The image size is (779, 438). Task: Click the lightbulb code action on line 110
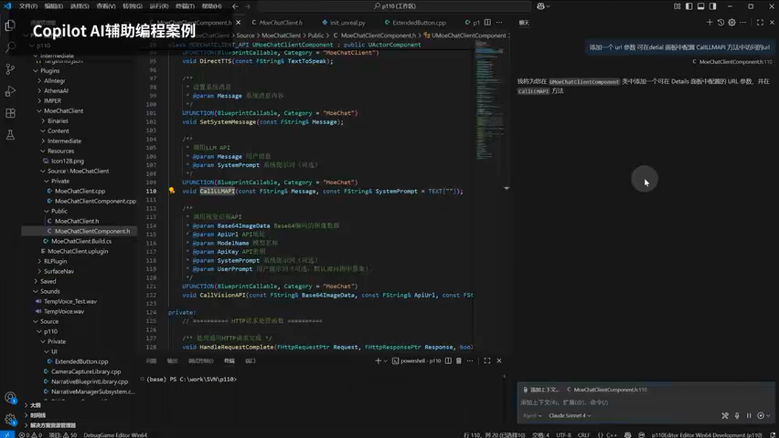172,190
